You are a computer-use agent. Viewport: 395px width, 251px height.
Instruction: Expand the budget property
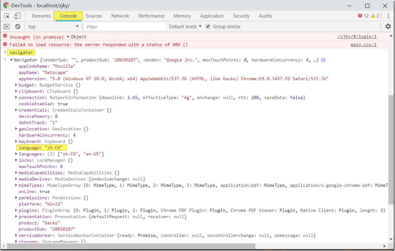coord(16,85)
